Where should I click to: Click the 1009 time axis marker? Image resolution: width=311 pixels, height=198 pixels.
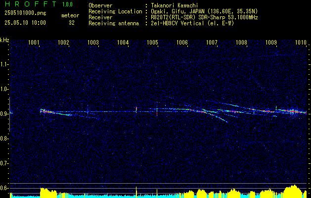tap(271, 42)
